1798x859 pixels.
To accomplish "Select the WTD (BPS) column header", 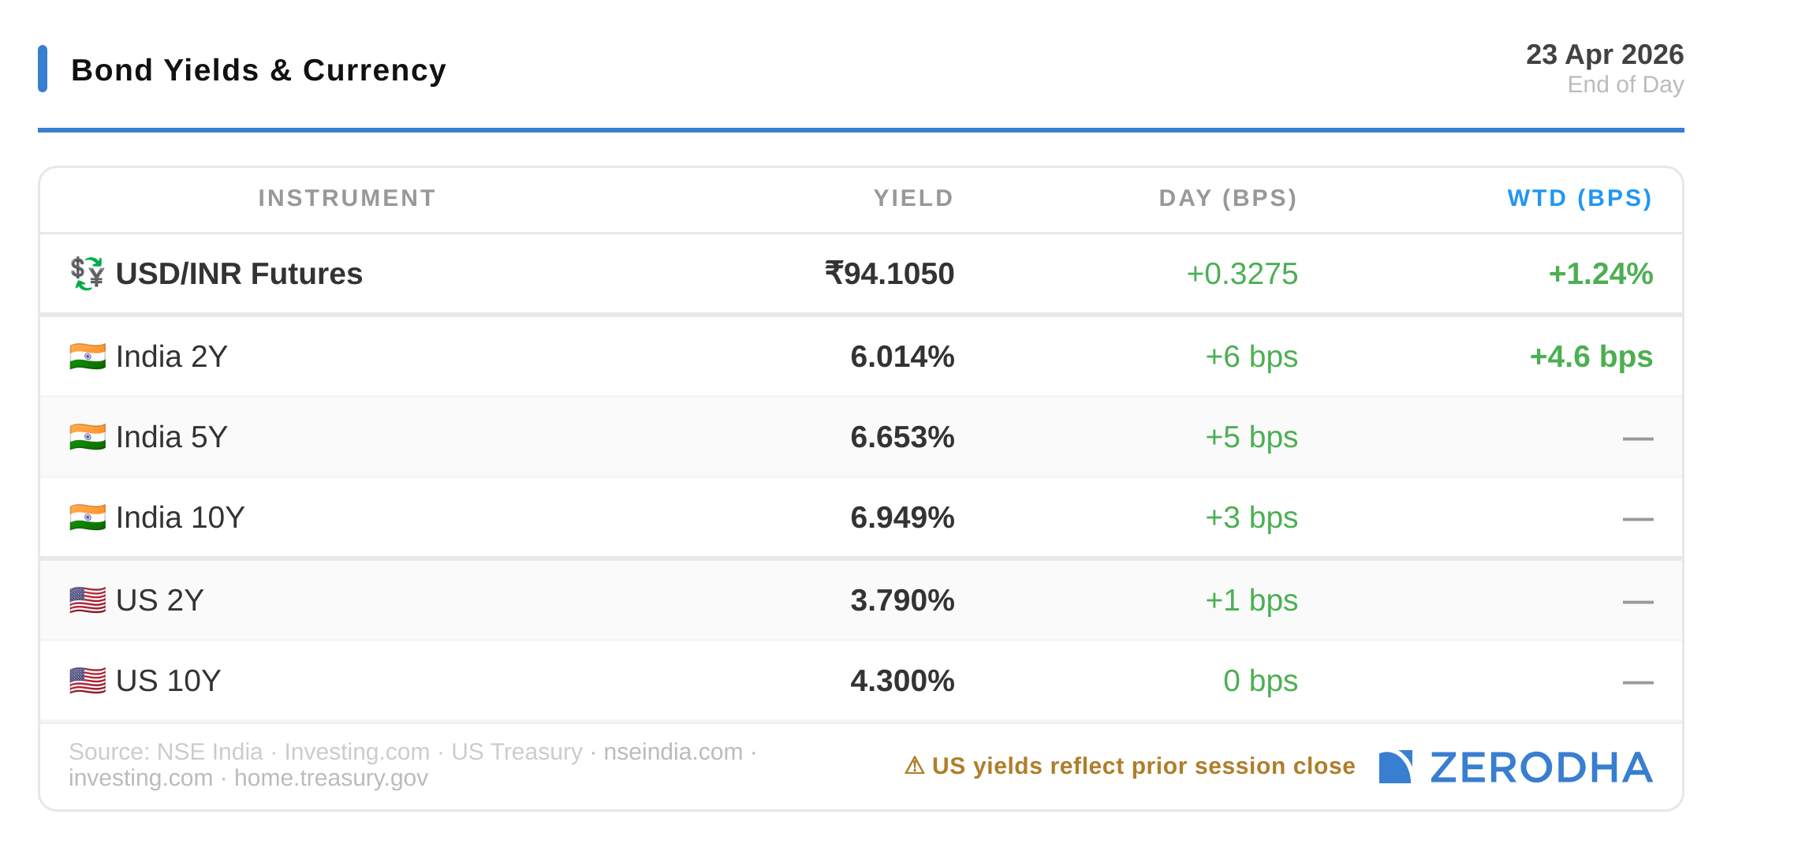I will coord(1580,198).
